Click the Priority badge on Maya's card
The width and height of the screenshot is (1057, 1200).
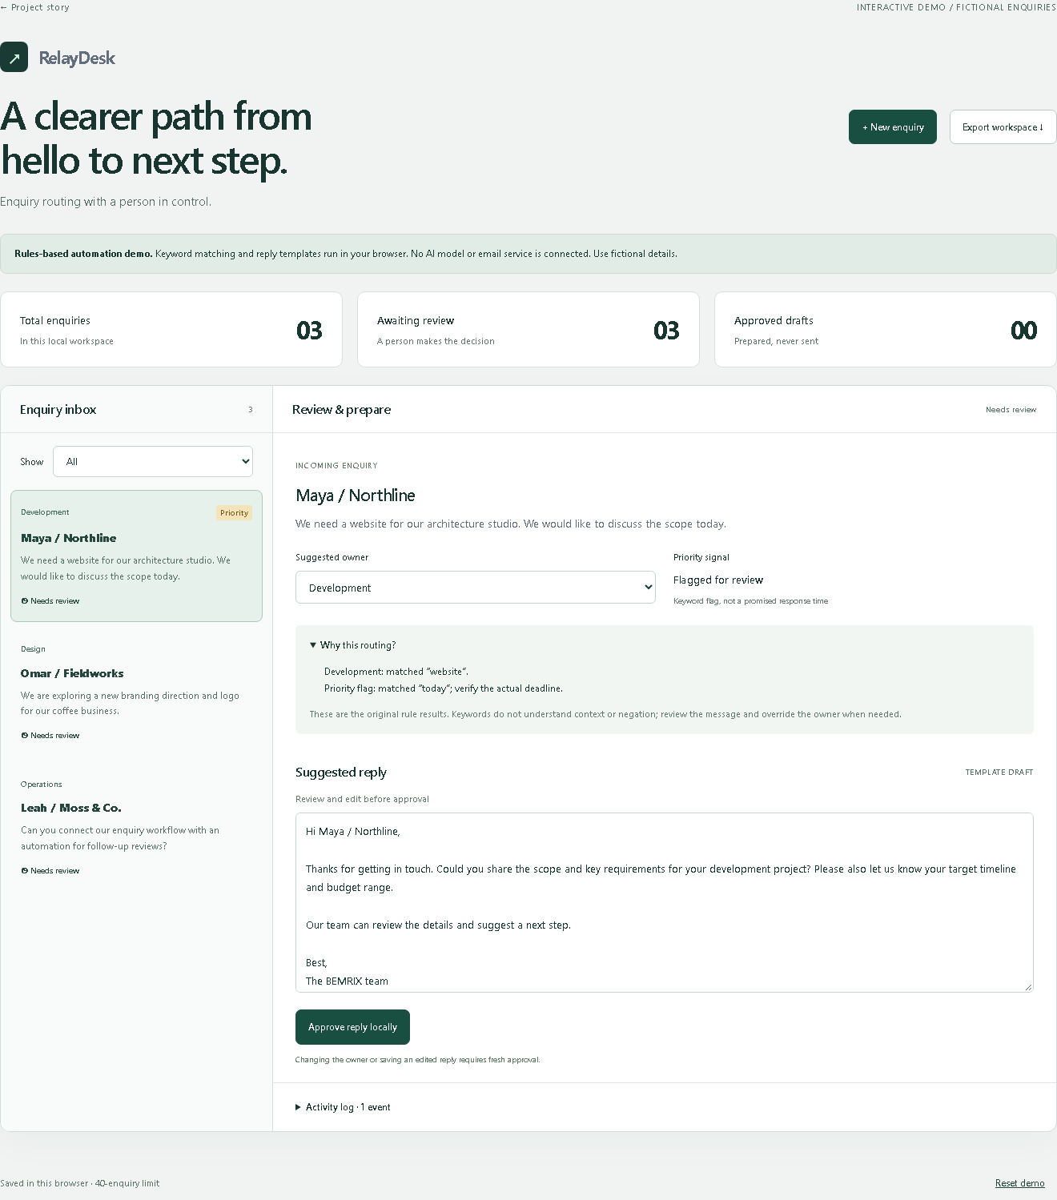click(x=234, y=513)
